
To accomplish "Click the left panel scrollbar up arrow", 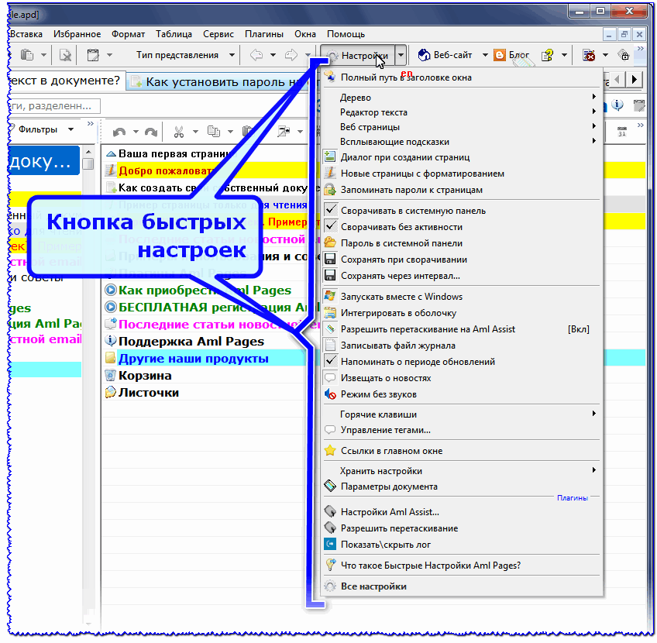I will pyautogui.click(x=88, y=152).
